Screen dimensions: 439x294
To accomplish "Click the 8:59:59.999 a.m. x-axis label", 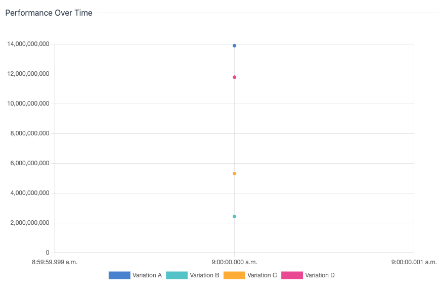I will [x=55, y=262].
